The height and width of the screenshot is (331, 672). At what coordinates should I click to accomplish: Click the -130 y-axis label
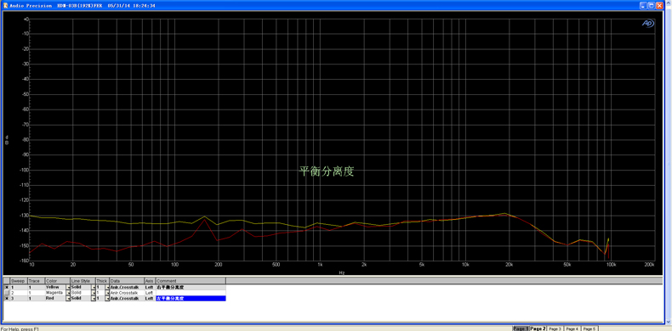tap(24, 216)
